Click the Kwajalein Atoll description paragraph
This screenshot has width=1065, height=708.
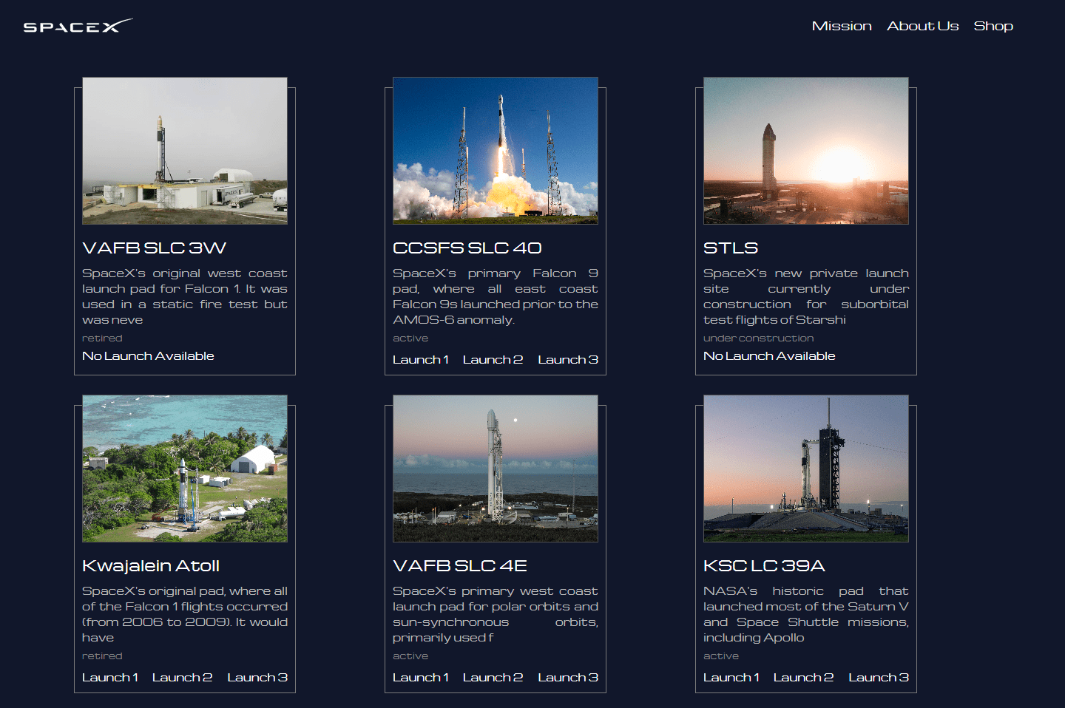tap(185, 614)
